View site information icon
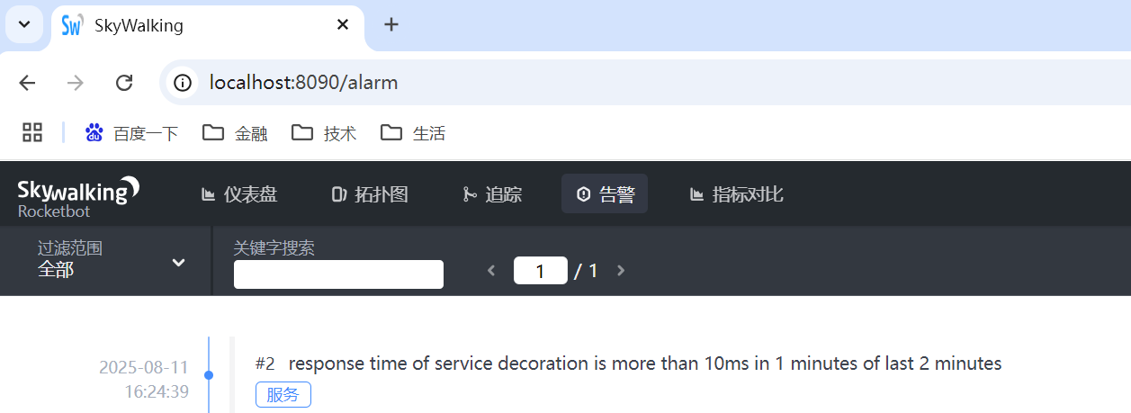This screenshot has width=1131, height=413. pyautogui.click(x=183, y=83)
